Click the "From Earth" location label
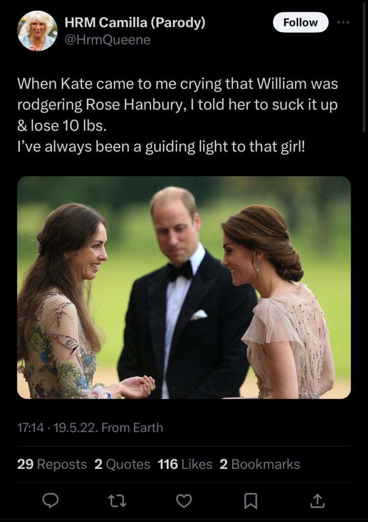Viewport: 368px width, 522px height. coord(132,427)
